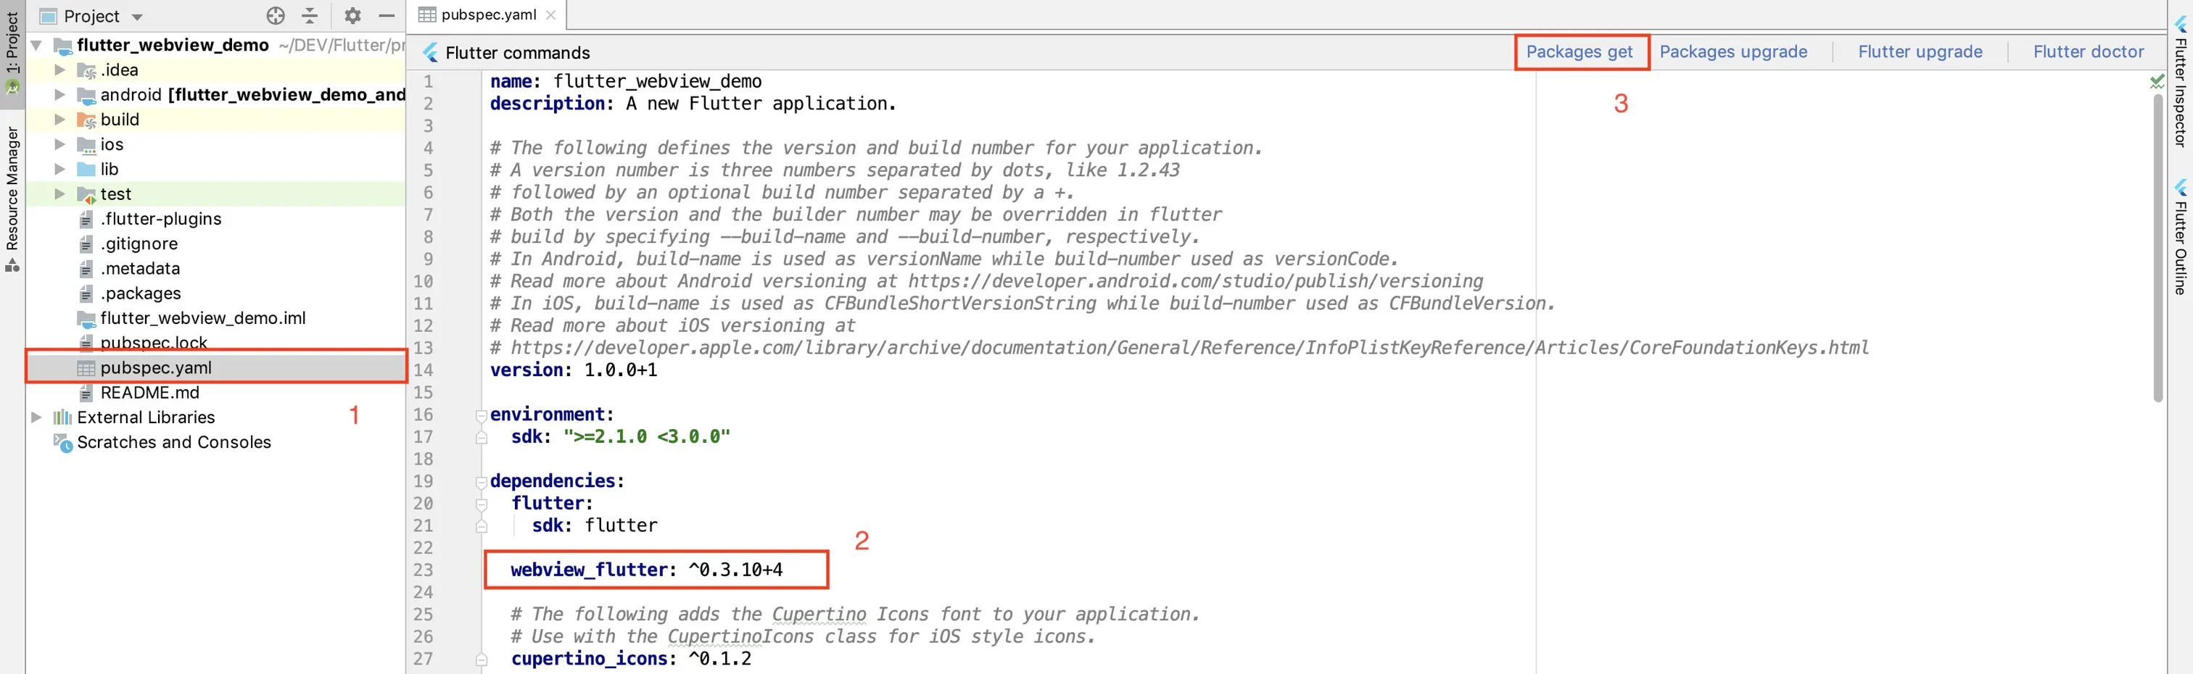
Task: Click the pubspec.yaml tab file icon
Action: click(427, 14)
